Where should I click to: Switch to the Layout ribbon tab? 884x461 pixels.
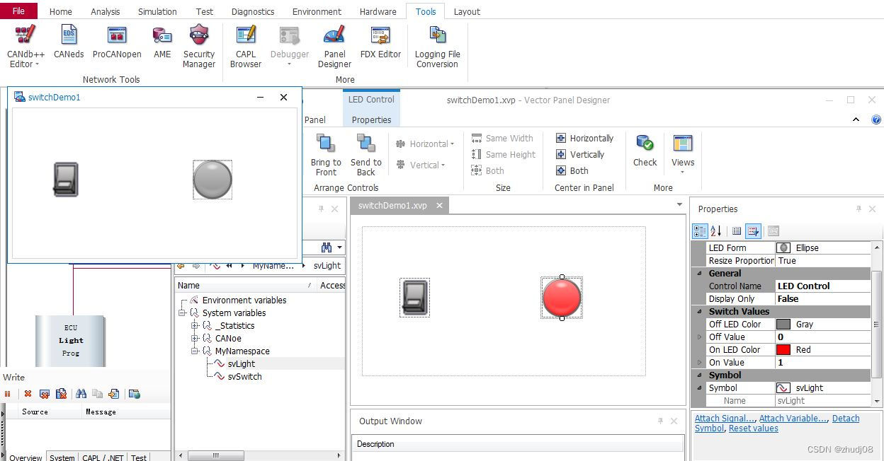(x=467, y=11)
